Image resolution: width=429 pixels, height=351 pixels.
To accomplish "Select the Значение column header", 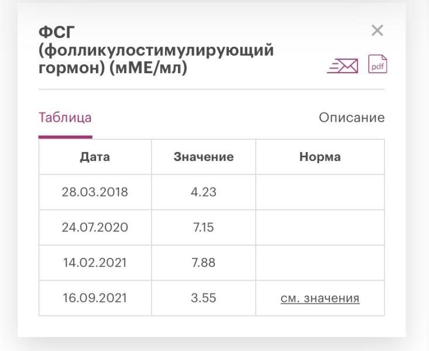I will click(x=204, y=157).
